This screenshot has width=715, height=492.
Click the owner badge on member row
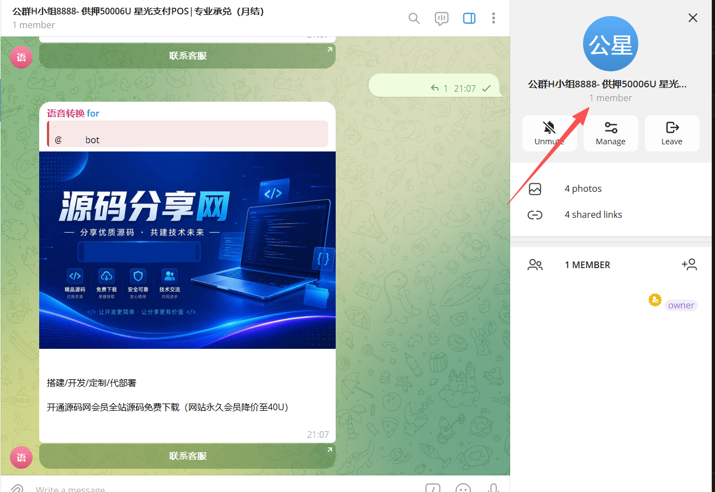tap(681, 305)
